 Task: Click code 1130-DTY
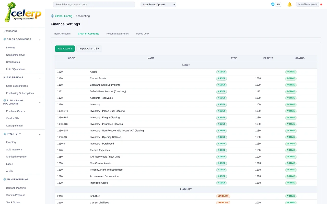pos(63,111)
